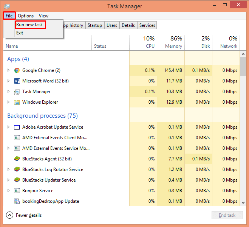
Task: Select the Background processes (75) heading
Action: 43,116
